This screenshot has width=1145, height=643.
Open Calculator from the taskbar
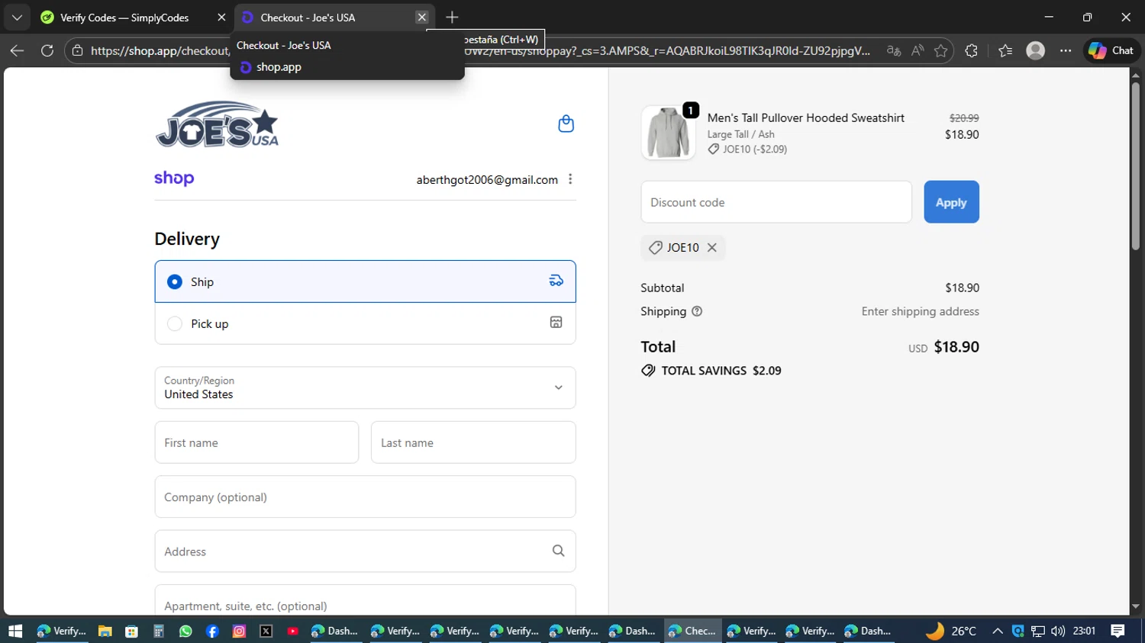pyautogui.click(x=159, y=631)
